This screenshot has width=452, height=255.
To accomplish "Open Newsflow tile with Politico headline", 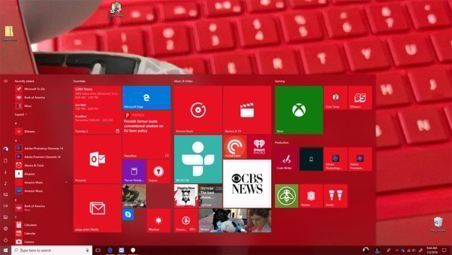I will tap(146, 135).
